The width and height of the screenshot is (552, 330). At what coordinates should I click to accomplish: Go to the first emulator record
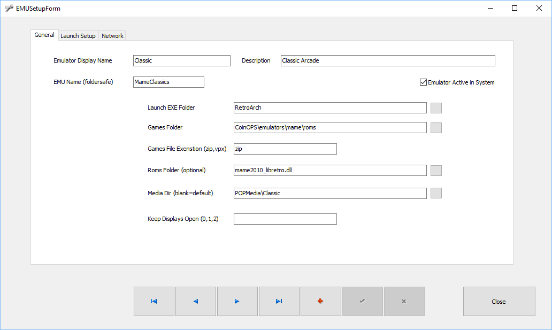click(154, 302)
